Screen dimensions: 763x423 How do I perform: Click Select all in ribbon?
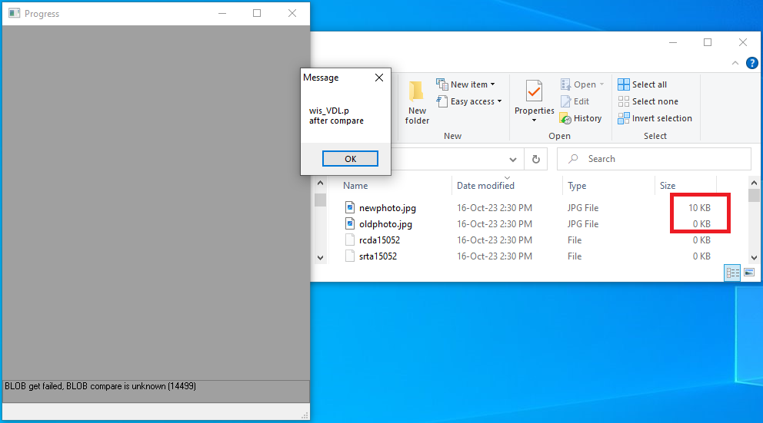[642, 84]
